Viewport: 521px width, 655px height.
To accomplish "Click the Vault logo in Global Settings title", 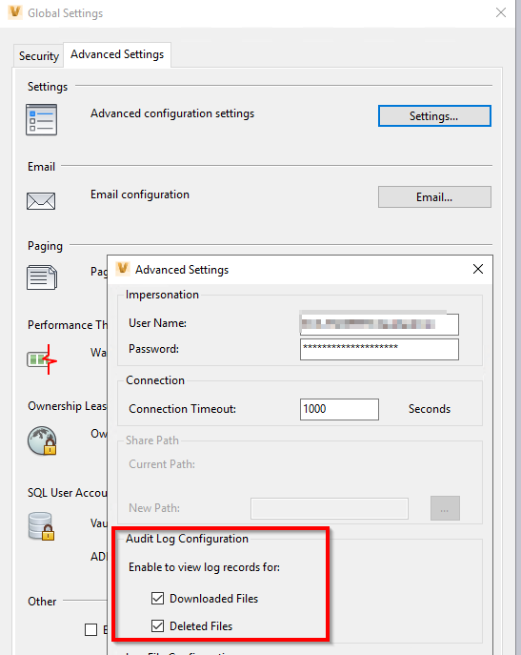I will tap(15, 12).
